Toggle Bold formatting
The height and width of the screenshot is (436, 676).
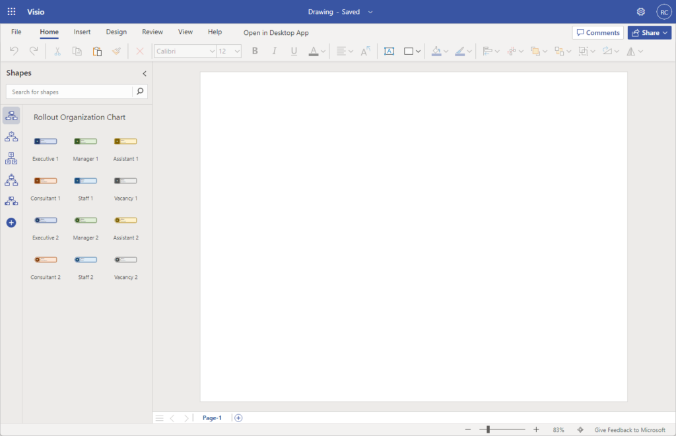[x=255, y=51]
